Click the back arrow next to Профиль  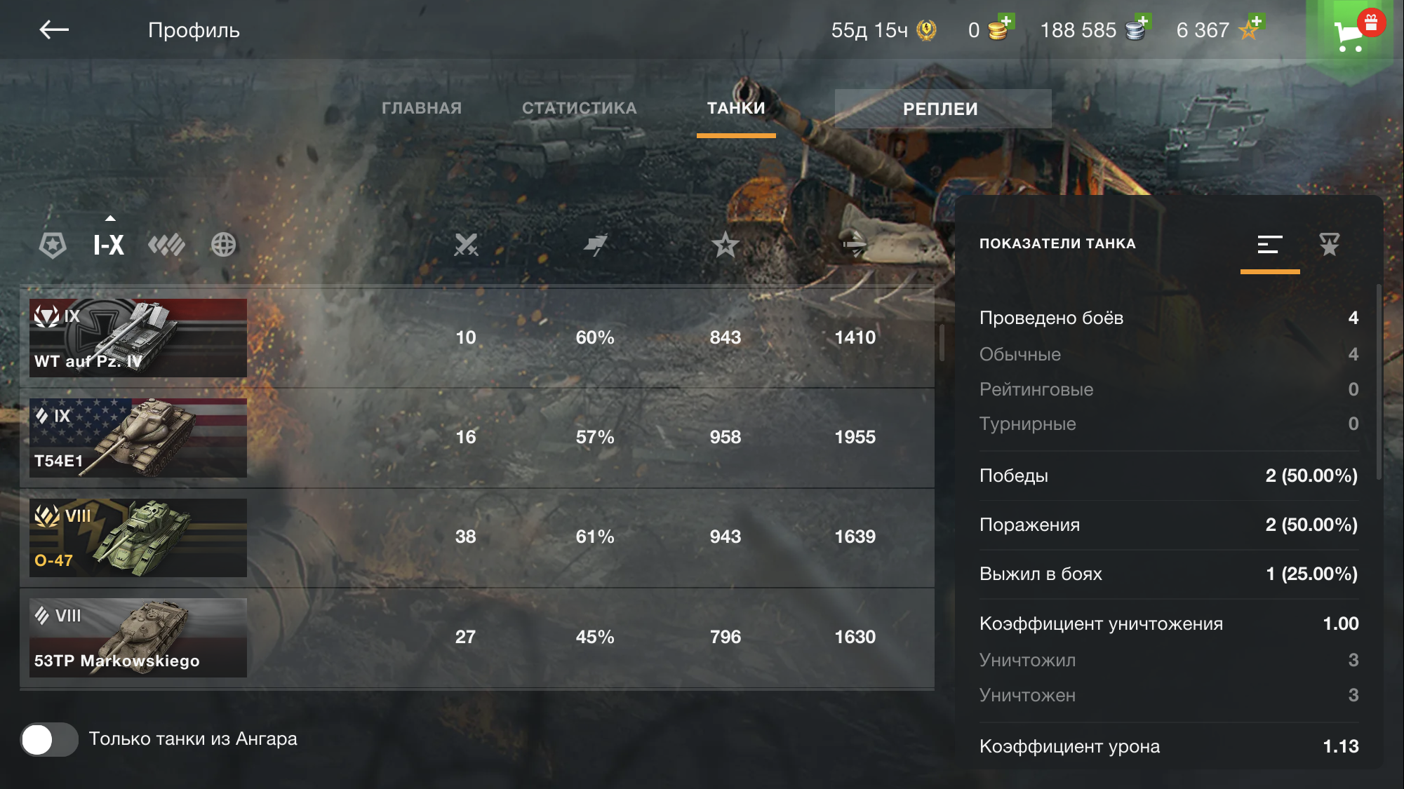54,29
